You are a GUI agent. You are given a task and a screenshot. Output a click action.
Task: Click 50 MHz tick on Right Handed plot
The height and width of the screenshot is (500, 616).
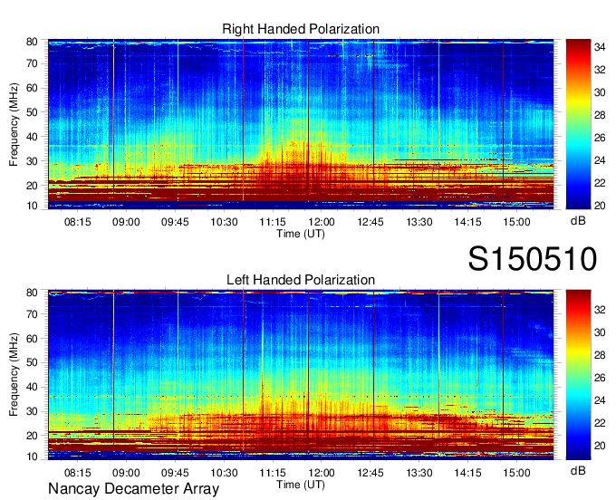pyautogui.click(x=32, y=112)
